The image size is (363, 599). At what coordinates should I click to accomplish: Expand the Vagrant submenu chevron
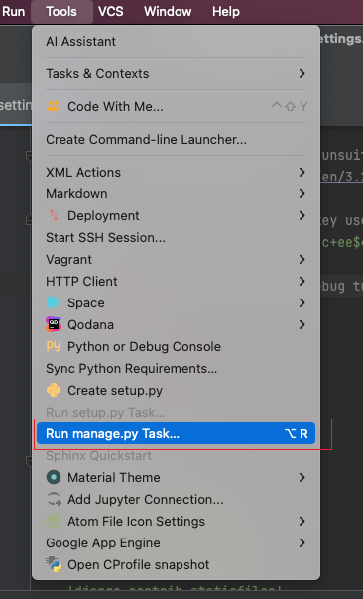(302, 260)
